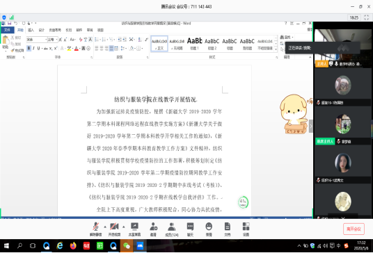Expand the Styles gallery more arrow
Screen dimensions: 373x253
(x=276, y=49)
